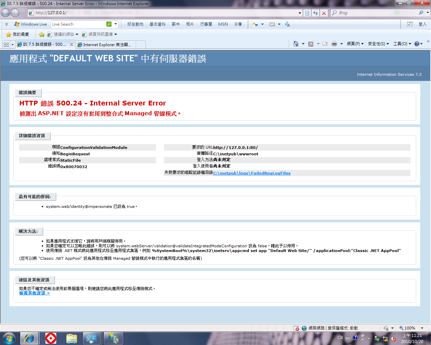Open the 基本資料 toolbar item

(158, 24)
